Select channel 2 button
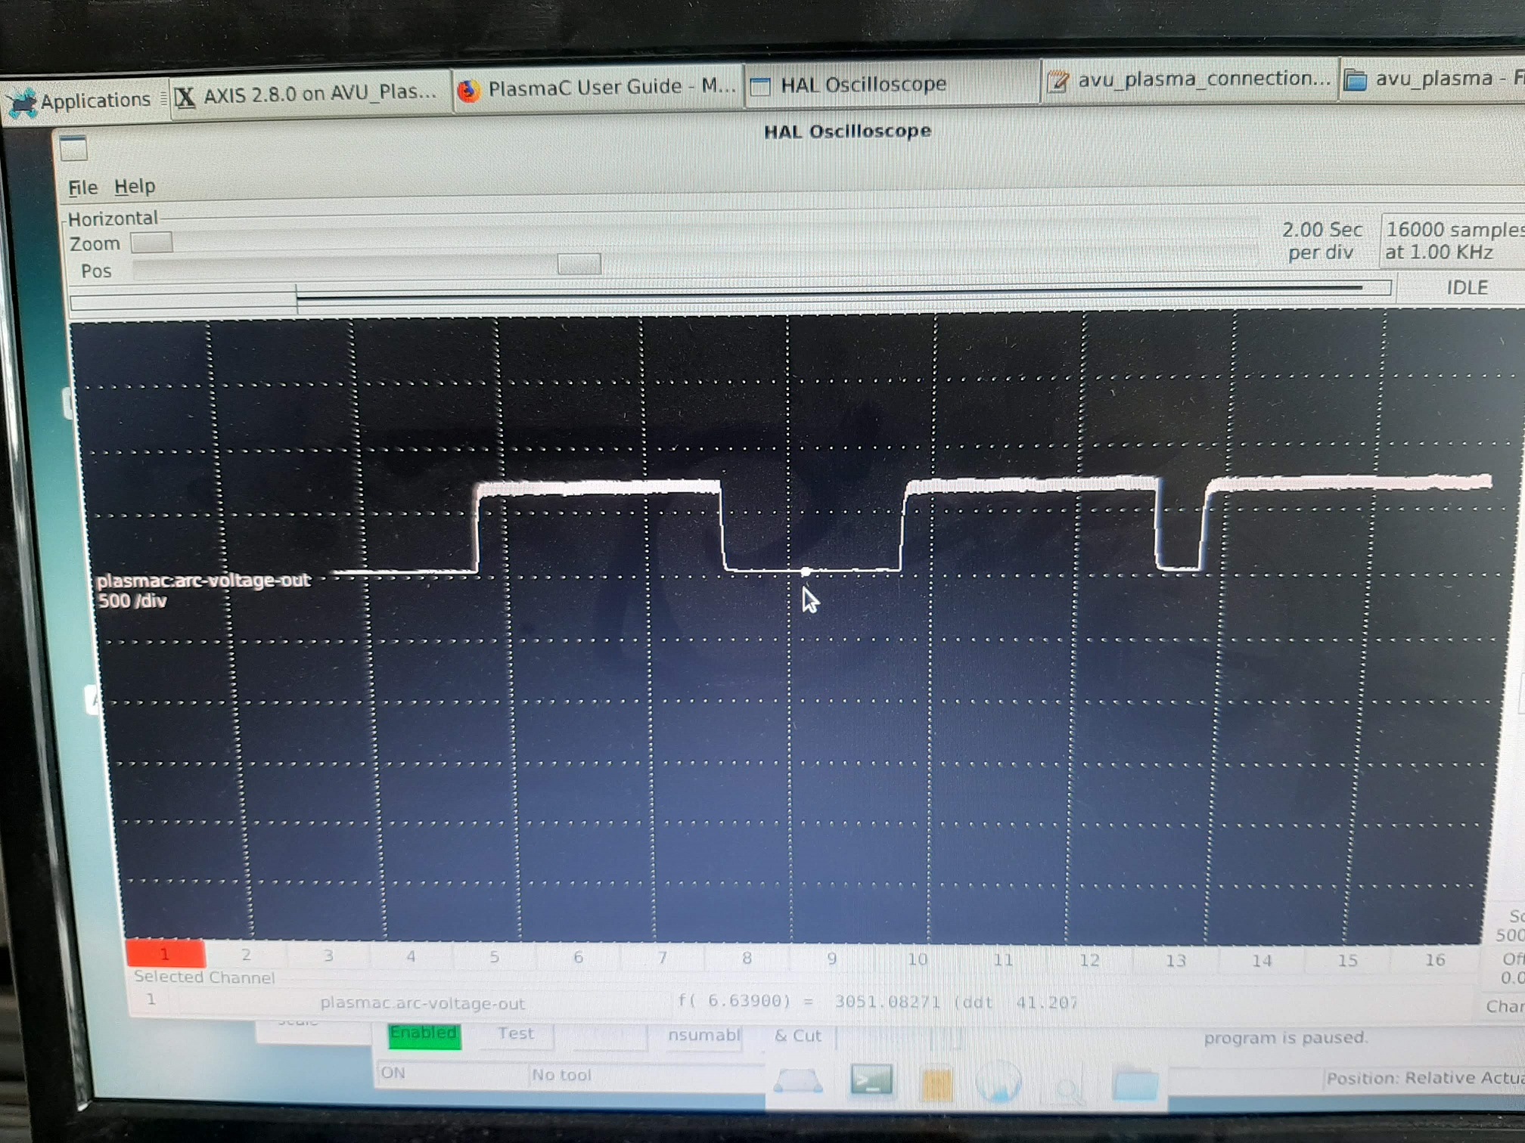The image size is (1525, 1143). (x=247, y=955)
